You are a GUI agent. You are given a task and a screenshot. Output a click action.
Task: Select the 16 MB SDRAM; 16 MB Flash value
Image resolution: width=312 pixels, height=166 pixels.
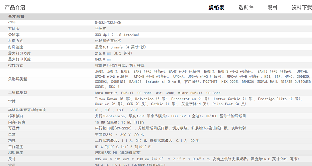point(119,122)
